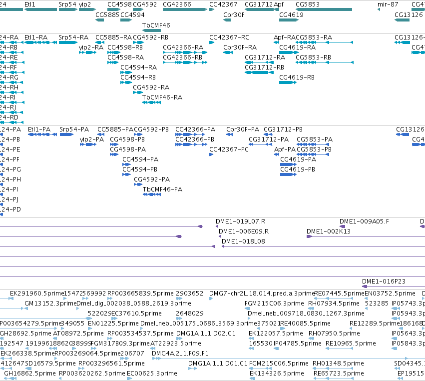
Task: Click the DME1-019L07.R BAC label
Action: pos(240,221)
